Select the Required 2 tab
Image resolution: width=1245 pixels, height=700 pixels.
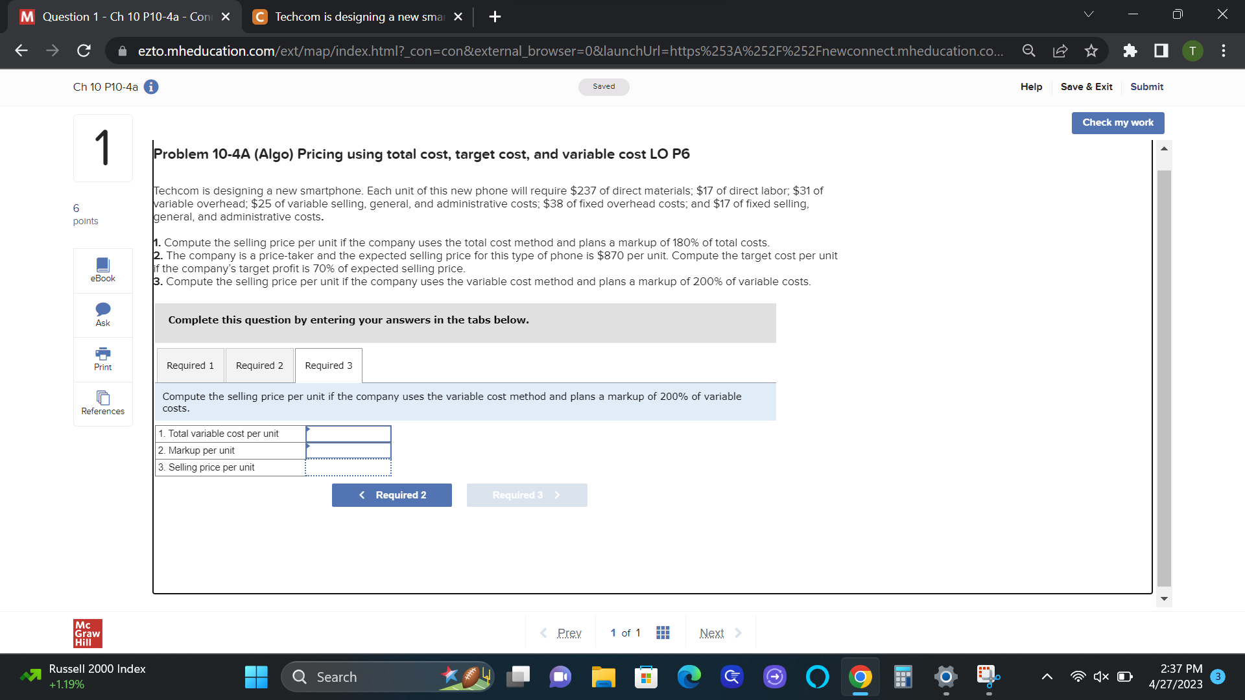pyautogui.click(x=259, y=365)
